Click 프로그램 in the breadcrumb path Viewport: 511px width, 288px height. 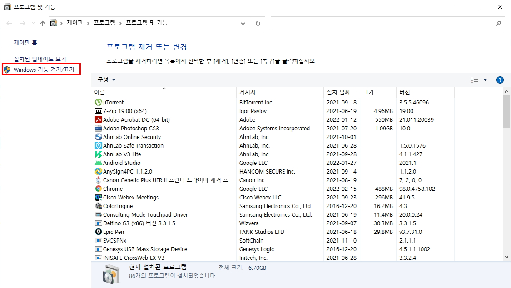[104, 23]
